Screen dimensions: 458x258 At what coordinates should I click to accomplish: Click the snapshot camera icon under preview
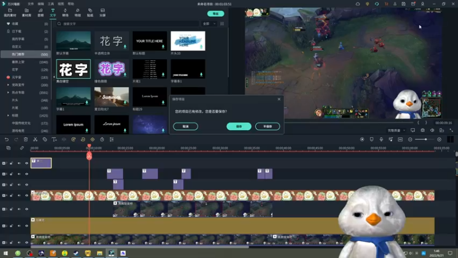click(423, 130)
